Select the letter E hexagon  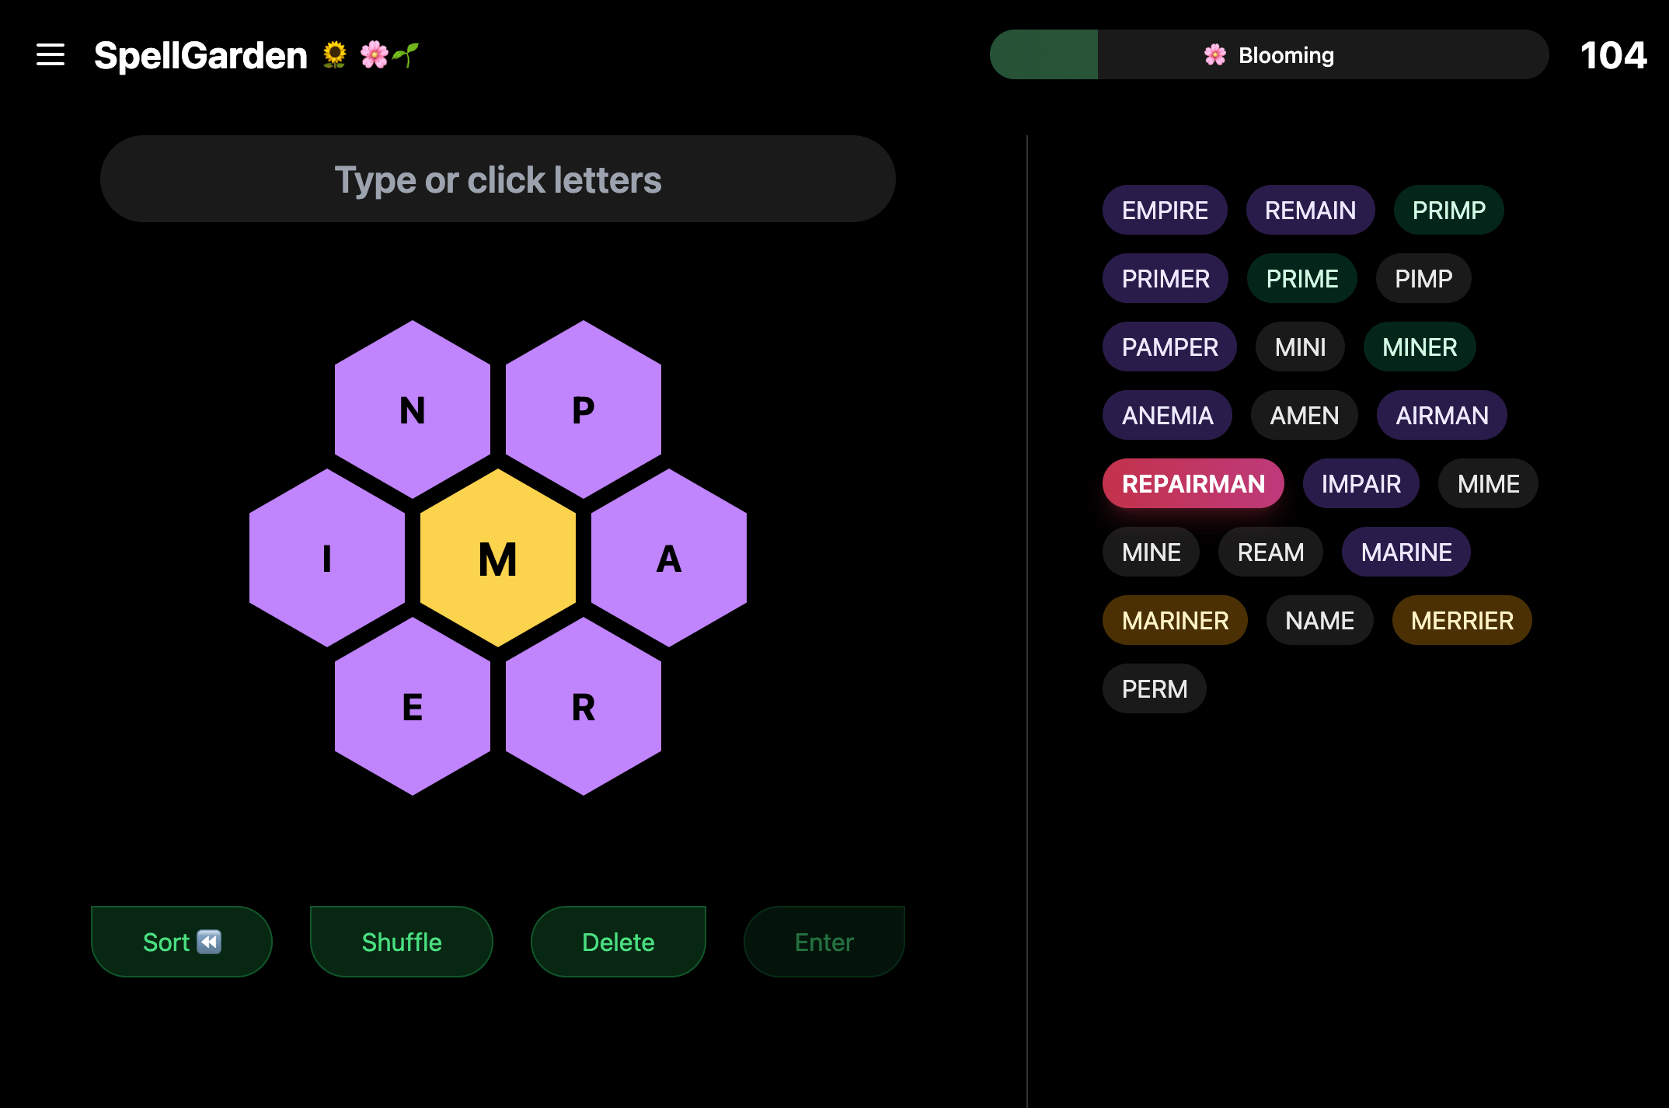pos(412,707)
